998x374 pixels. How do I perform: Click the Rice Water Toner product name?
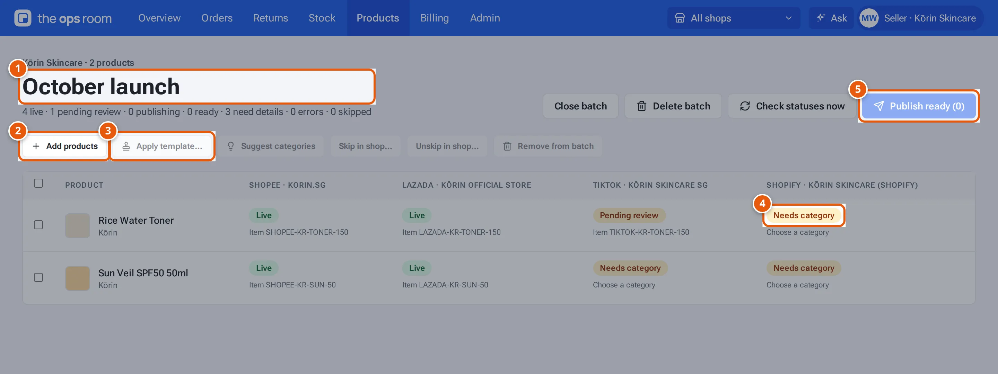tap(136, 220)
